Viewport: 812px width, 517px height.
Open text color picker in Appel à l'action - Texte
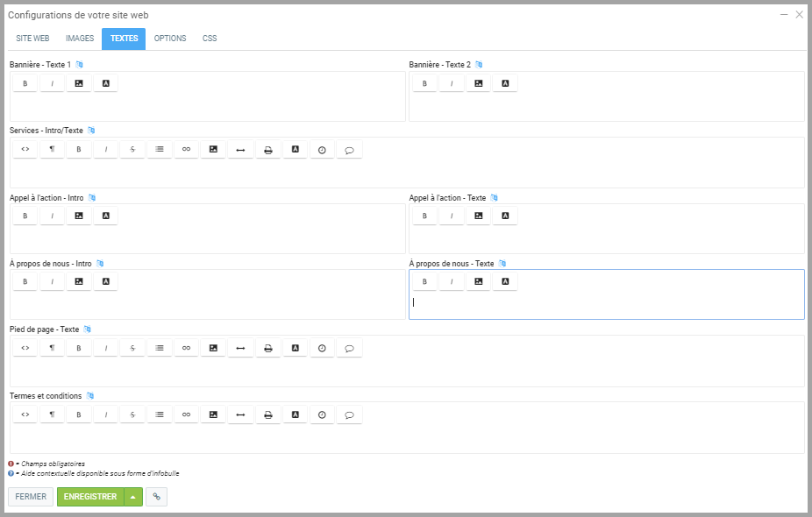505,216
